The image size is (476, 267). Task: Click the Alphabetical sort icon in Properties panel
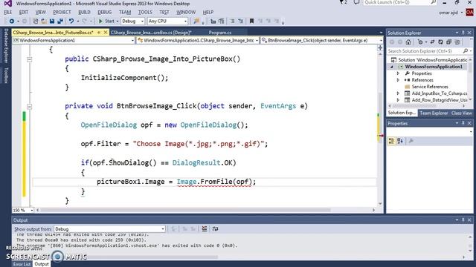point(400,141)
